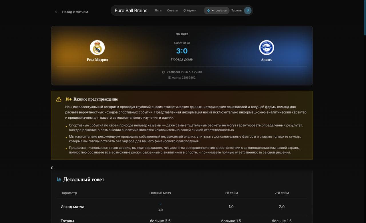Click the 'Тоталы' row label
366x223 pixels.
tap(67, 221)
